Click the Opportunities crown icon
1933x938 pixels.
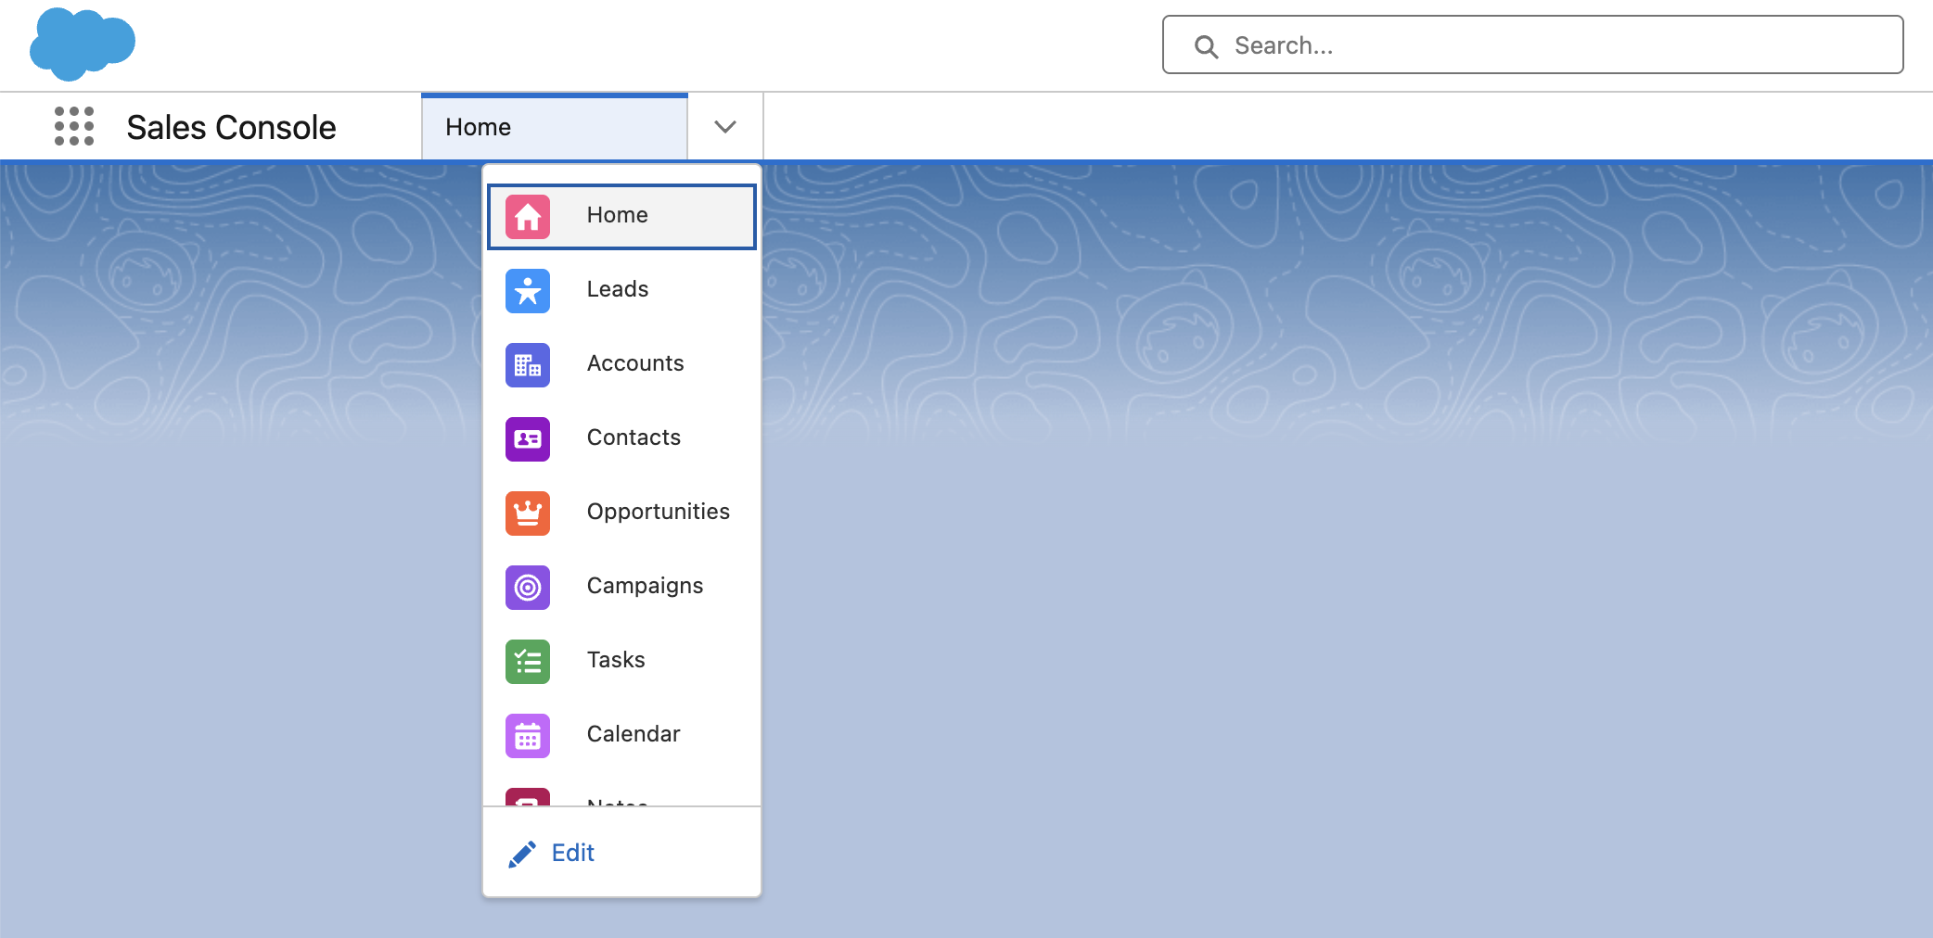tap(527, 513)
